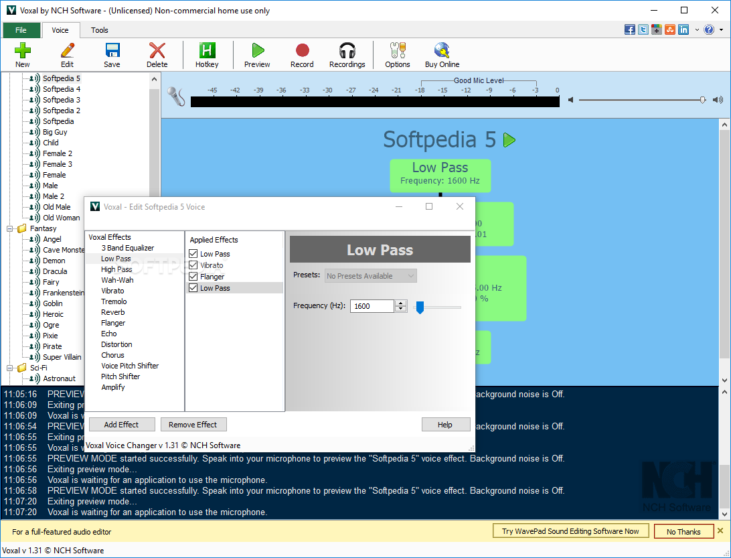
Task: Create a new voice with New icon
Action: [x=22, y=50]
